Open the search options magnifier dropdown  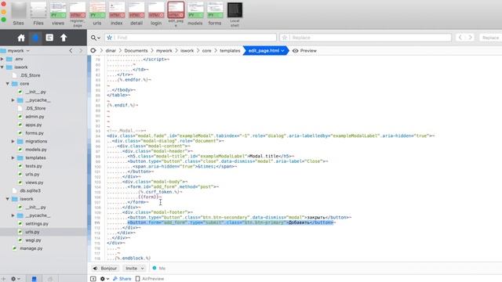(95, 38)
